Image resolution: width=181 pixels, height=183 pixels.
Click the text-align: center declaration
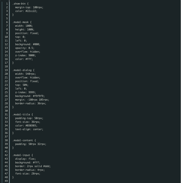coord(29,129)
